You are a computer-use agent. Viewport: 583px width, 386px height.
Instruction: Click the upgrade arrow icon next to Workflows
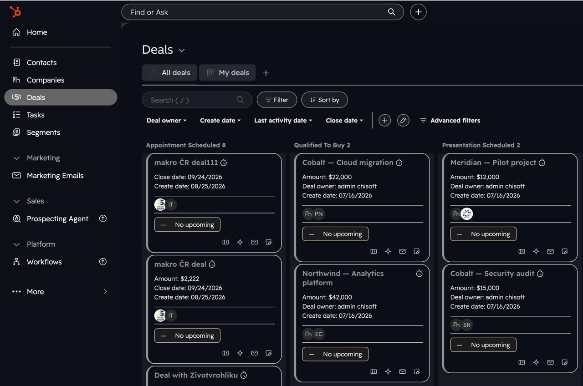(103, 262)
